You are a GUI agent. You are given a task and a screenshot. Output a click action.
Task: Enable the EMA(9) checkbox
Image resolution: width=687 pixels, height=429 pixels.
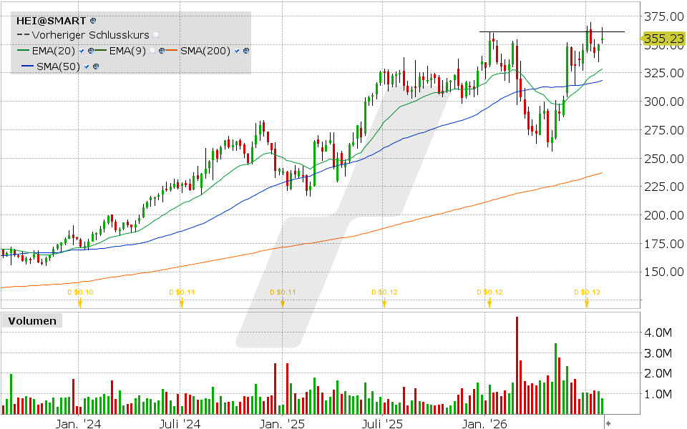tap(152, 51)
